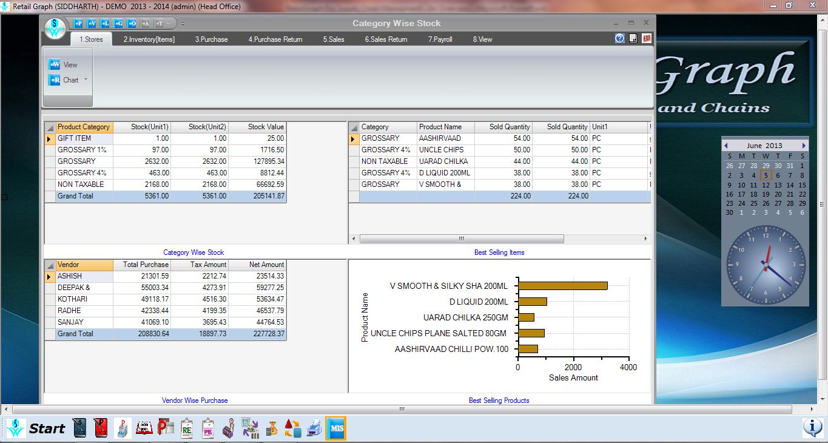This screenshot has height=443, width=828.
Task: Click the eG quick access toolbar icon
Action: tap(118, 23)
